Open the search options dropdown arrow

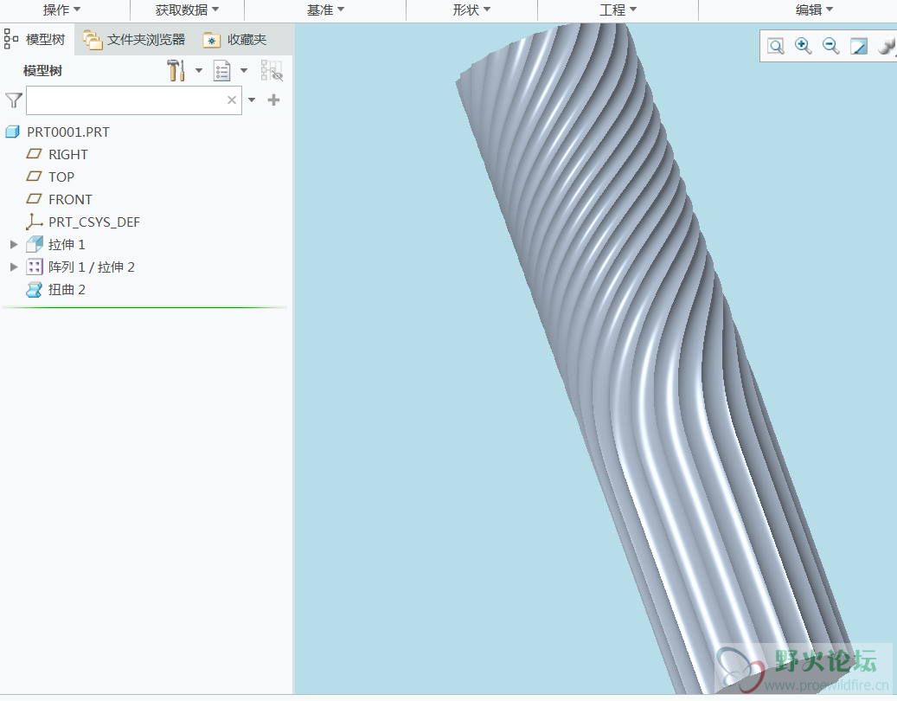252,100
